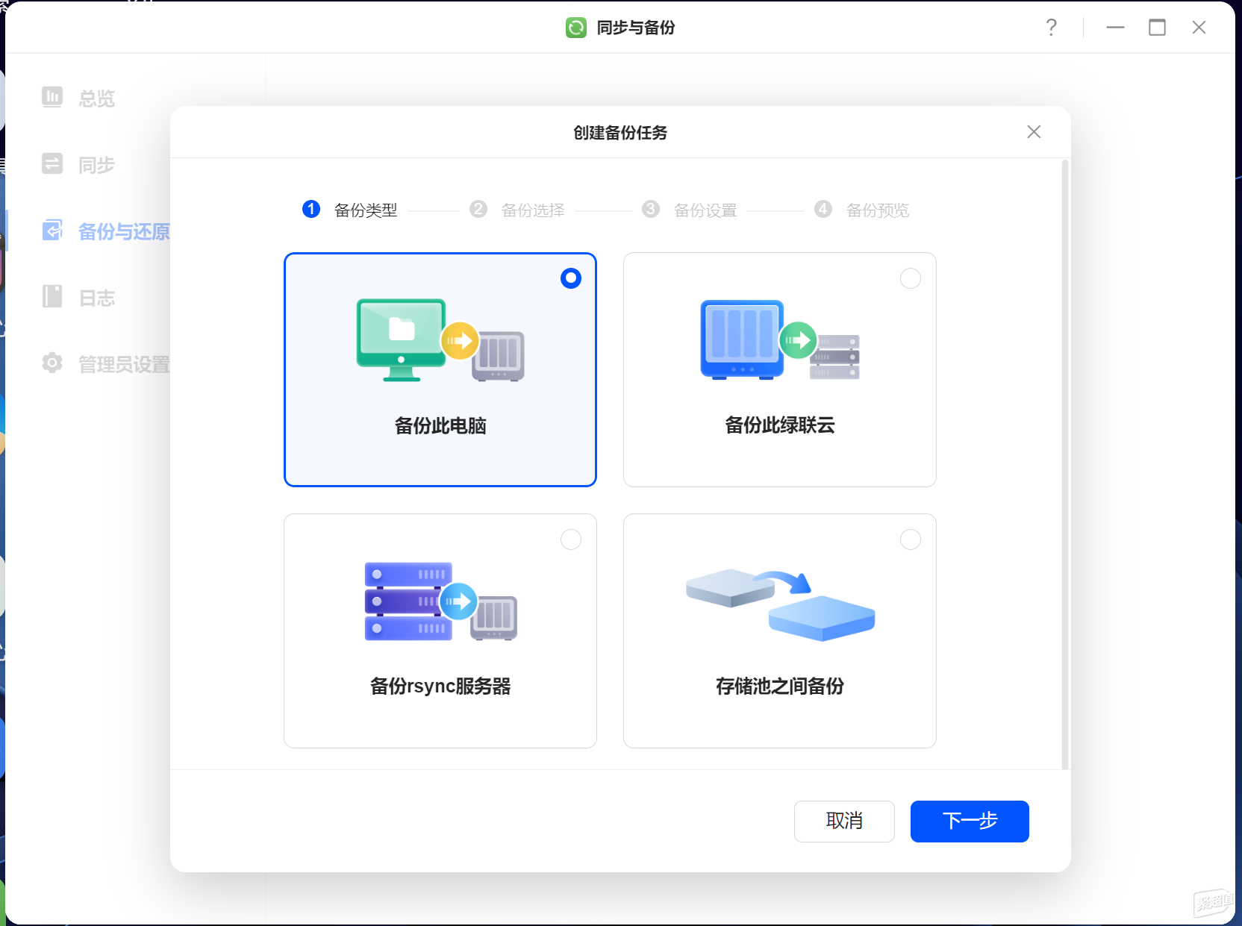This screenshot has width=1242, height=926.
Task: Click the 备份选择 step label
Action: tap(533, 210)
